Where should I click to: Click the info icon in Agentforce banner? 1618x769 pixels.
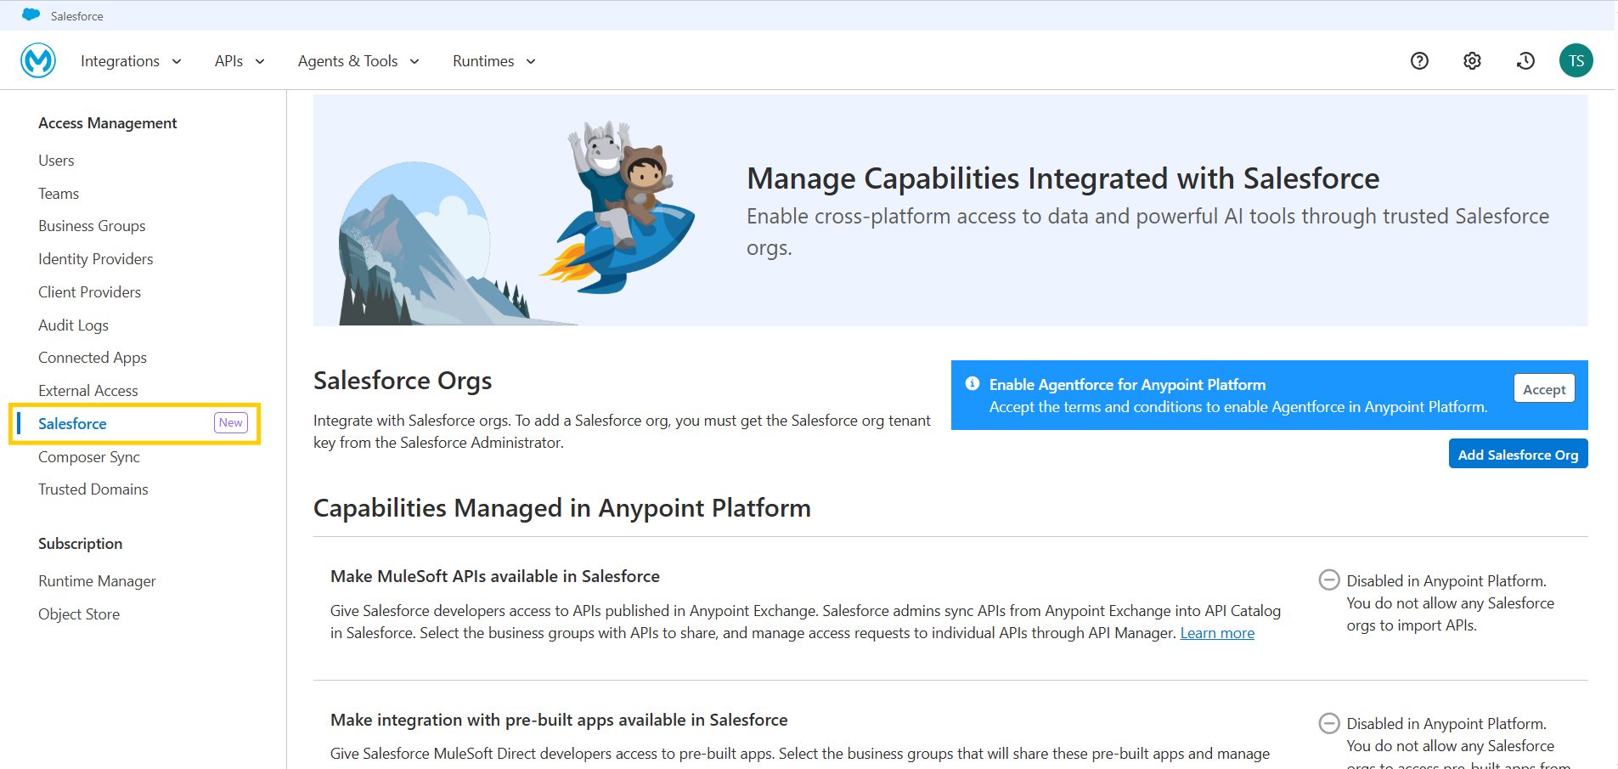pyautogui.click(x=972, y=384)
